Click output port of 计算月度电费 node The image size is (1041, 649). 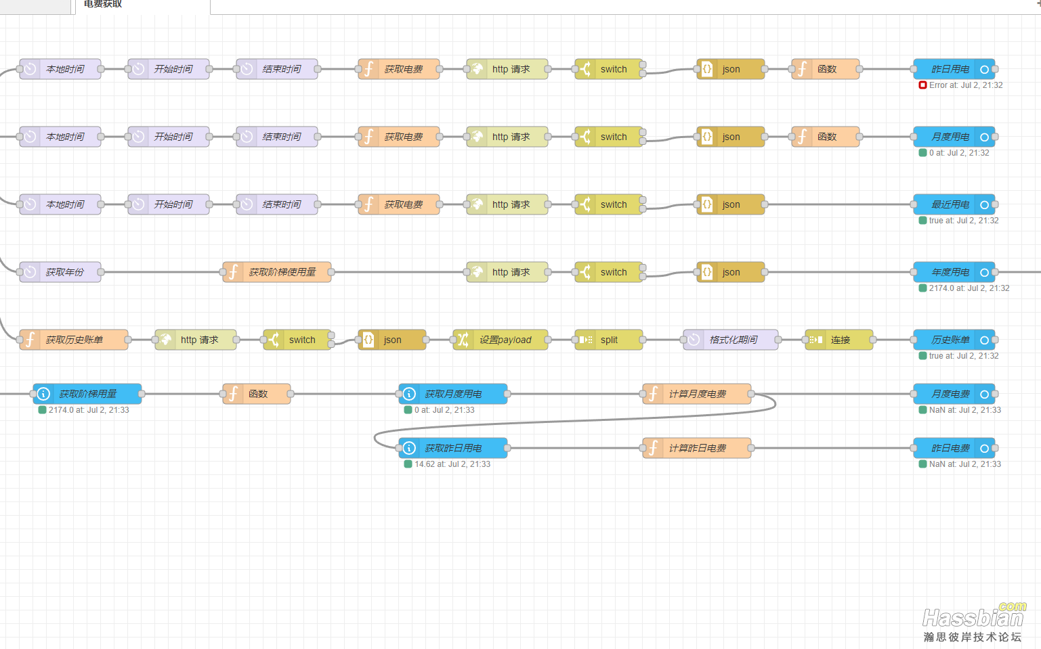coord(751,394)
